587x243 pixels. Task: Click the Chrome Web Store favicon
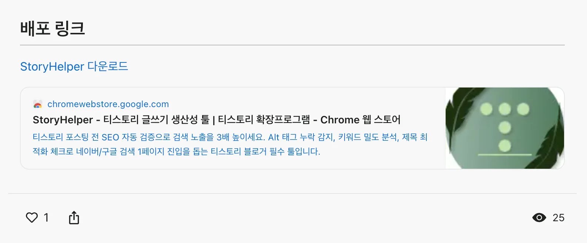click(38, 105)
